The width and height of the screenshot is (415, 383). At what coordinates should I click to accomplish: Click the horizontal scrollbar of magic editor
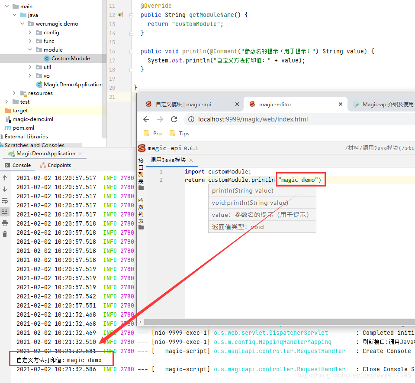[x=279, y=322]
